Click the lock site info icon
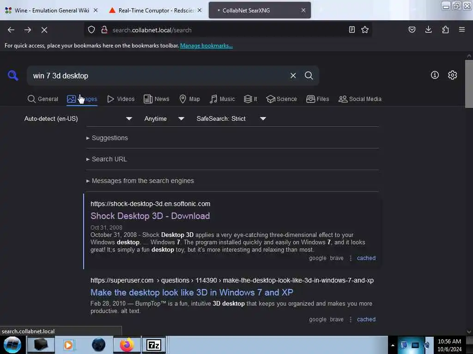 click(x=104, y=30)
